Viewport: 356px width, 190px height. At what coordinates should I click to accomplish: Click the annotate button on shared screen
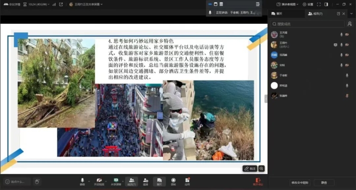pos(250,169)
